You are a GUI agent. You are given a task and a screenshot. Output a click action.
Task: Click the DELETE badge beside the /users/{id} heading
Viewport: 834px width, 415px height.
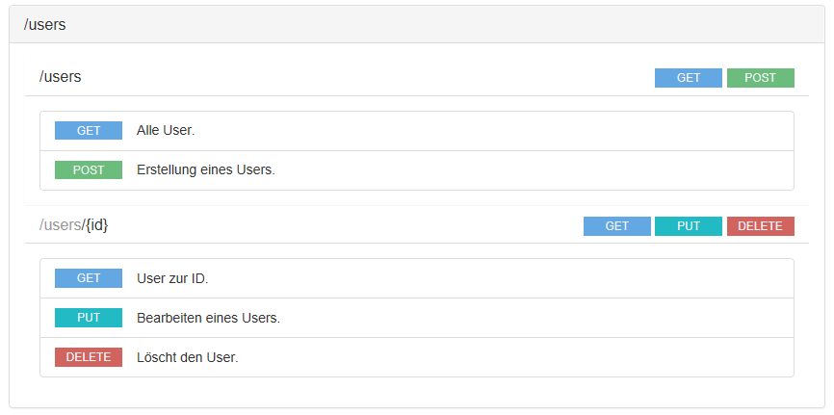pyautogui.click(x=760, y=226)
